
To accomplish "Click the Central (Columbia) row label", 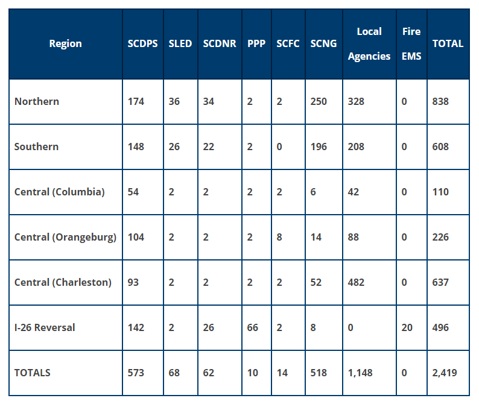I will (60, 192).
